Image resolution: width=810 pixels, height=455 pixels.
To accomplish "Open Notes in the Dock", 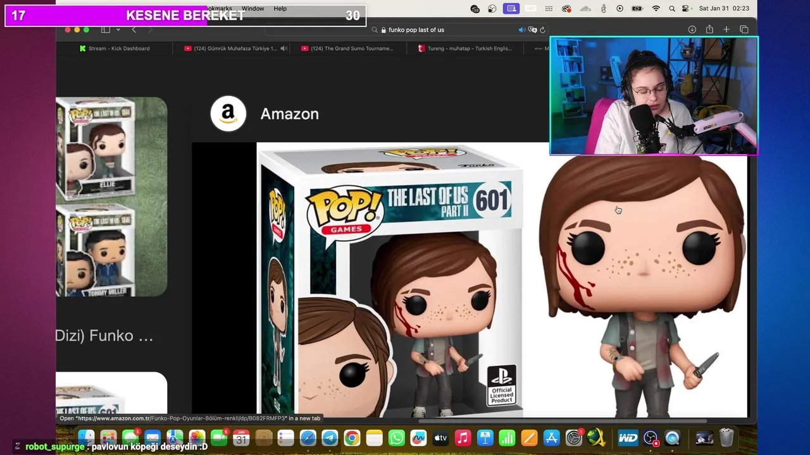I will pyautogui.click(x=374, y=437).
